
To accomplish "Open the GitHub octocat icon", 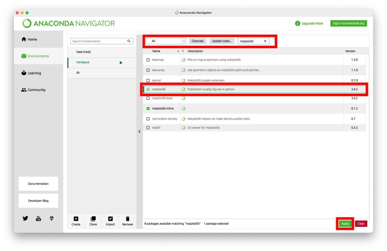I will click(x=51, y=218).
